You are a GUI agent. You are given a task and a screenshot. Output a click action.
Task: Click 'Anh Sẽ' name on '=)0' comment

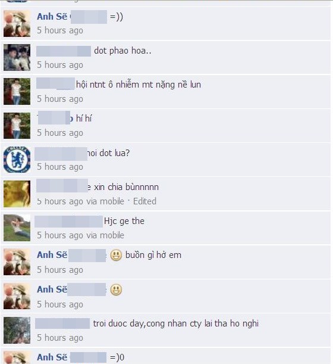(52, 357)
